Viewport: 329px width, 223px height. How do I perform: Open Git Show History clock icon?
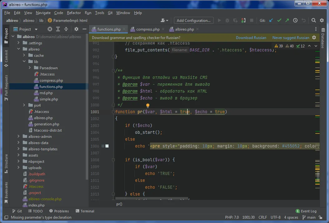[x=295, y=21]
